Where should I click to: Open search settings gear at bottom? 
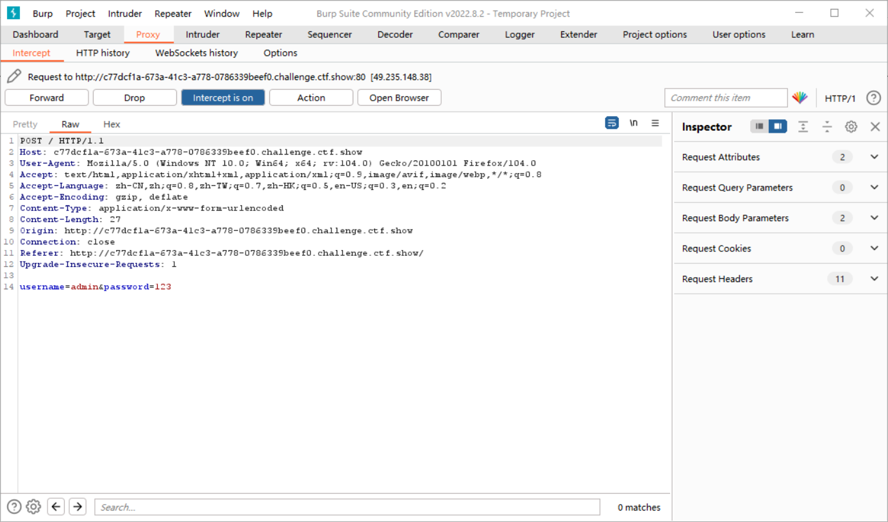coord(34,507)
